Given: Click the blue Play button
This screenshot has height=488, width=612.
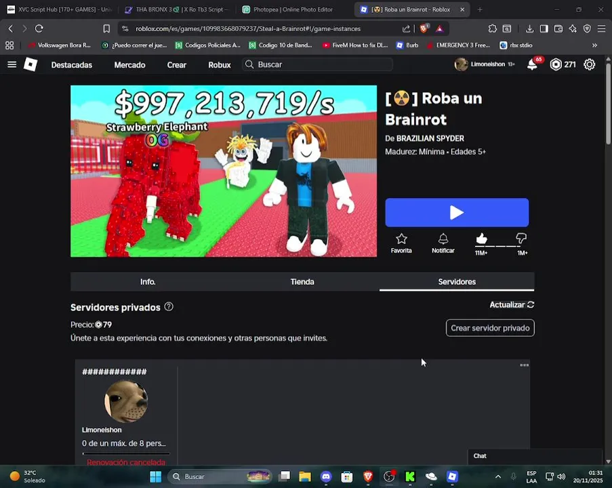Looking at the screenshot, I should pyautogui.click(x=457, y=212).
